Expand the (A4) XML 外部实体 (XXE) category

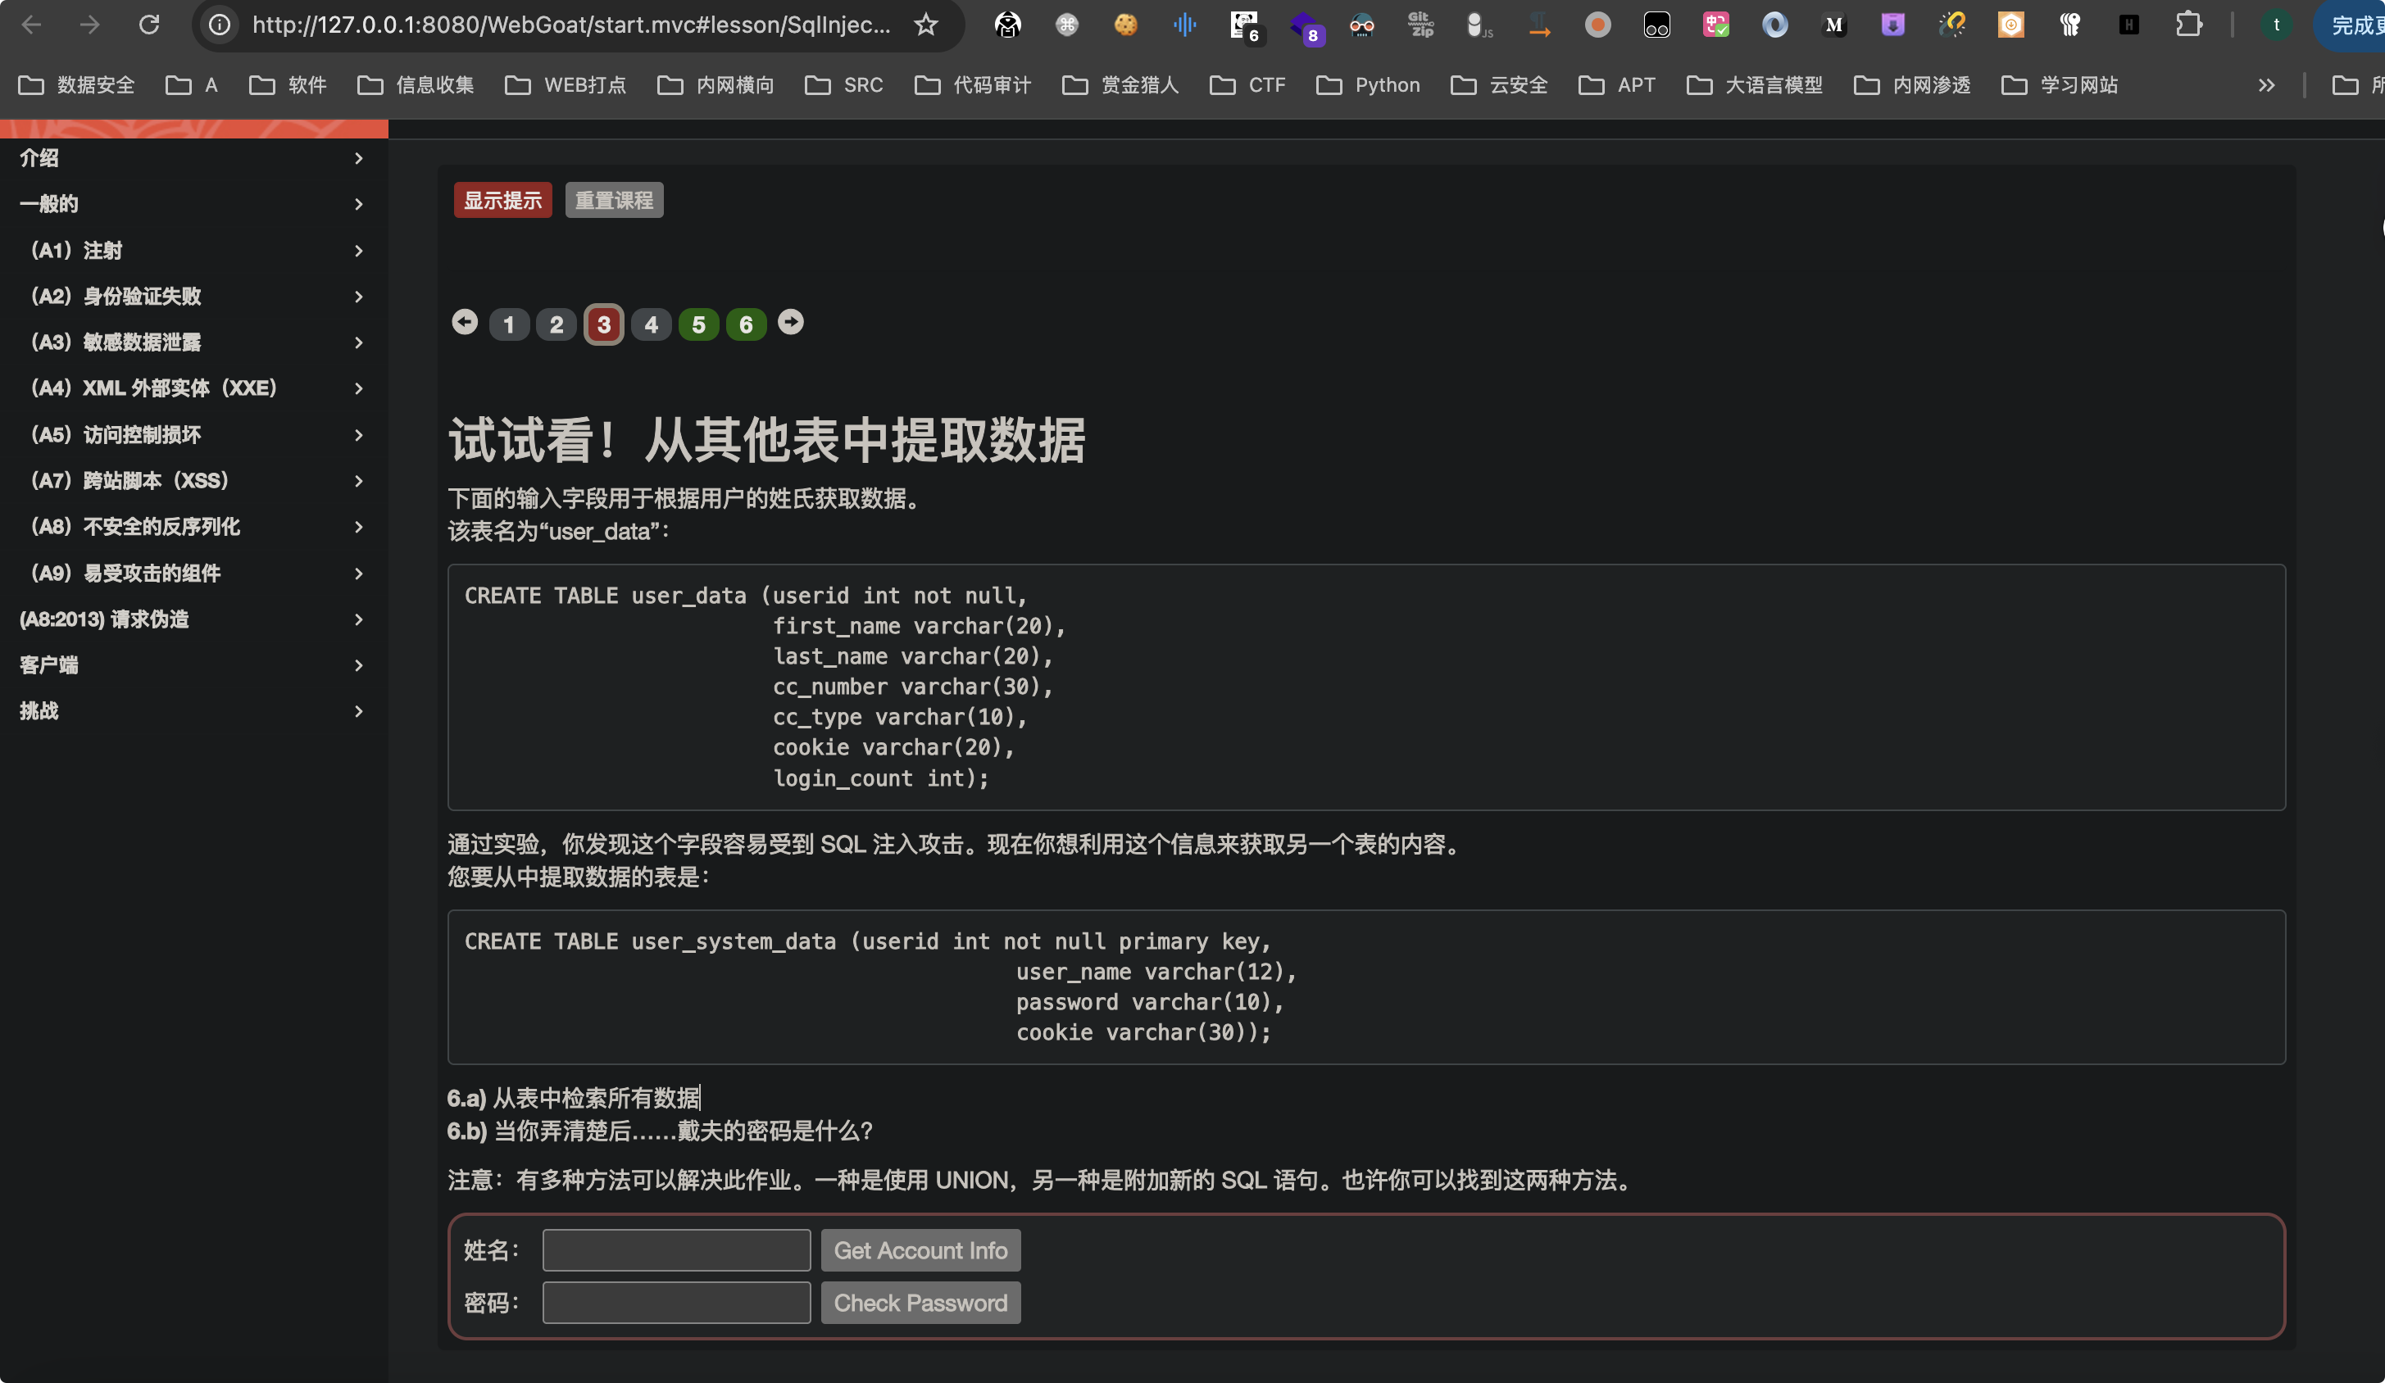[194, 388]
